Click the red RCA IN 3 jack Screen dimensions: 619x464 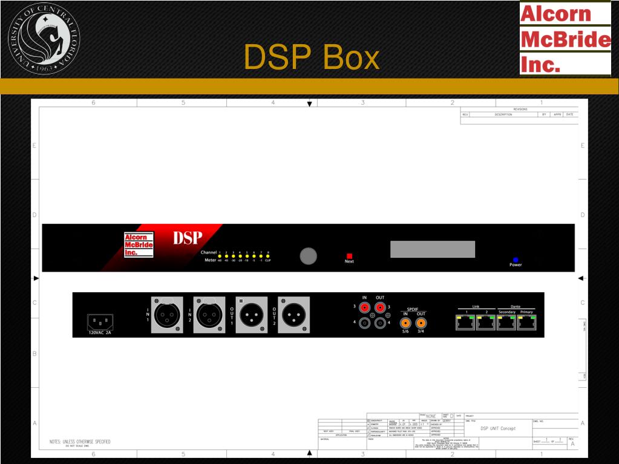click(x=364, y=307)
